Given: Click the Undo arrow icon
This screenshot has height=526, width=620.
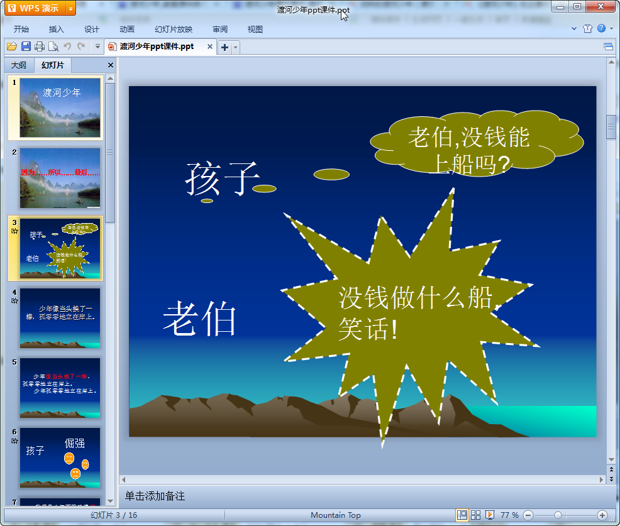Looking at the screenshot, I should point(67,47).
